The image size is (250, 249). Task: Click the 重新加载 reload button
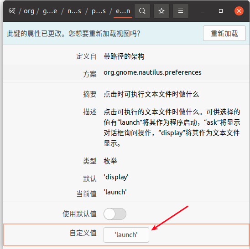point(224,33)
